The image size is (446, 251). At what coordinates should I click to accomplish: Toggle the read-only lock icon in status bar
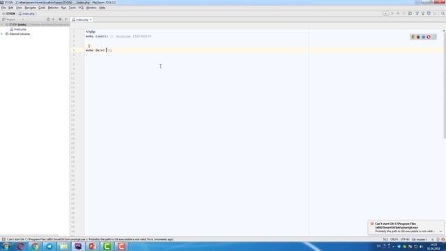[x=432, y=239]
